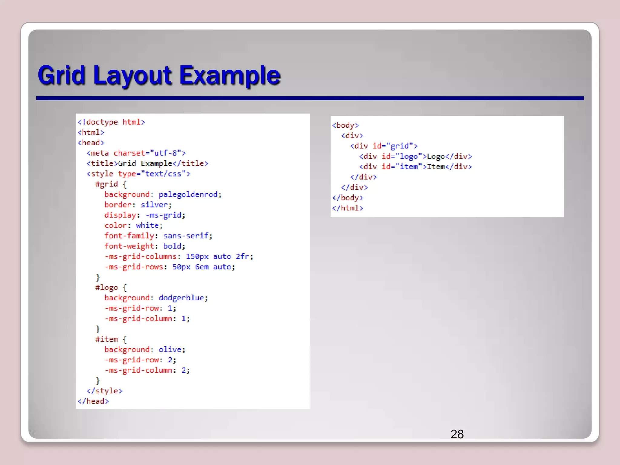Click the slide page number 28
This screenshot has height=465, width=620.
pyautogui.click(x=457, y=434)
